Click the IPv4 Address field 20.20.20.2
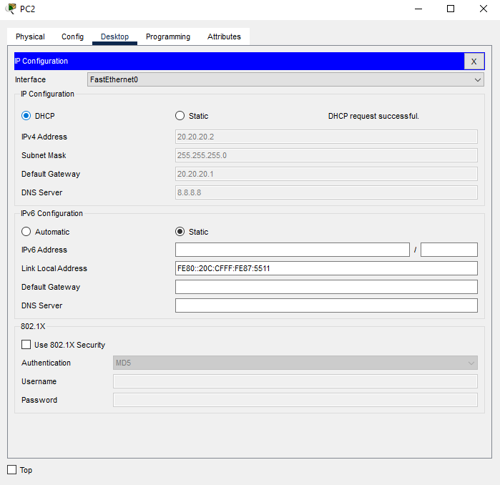The width and height of the screenshot is (500, 485). 326,137
